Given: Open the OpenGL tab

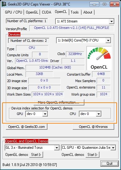Looking at the screenshot, I should pos(32,12).
